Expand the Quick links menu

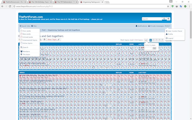click(x=25, y=26)
